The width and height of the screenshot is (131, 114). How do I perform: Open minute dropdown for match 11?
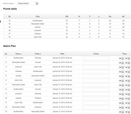pyautogui.click(x=128, y=103)
